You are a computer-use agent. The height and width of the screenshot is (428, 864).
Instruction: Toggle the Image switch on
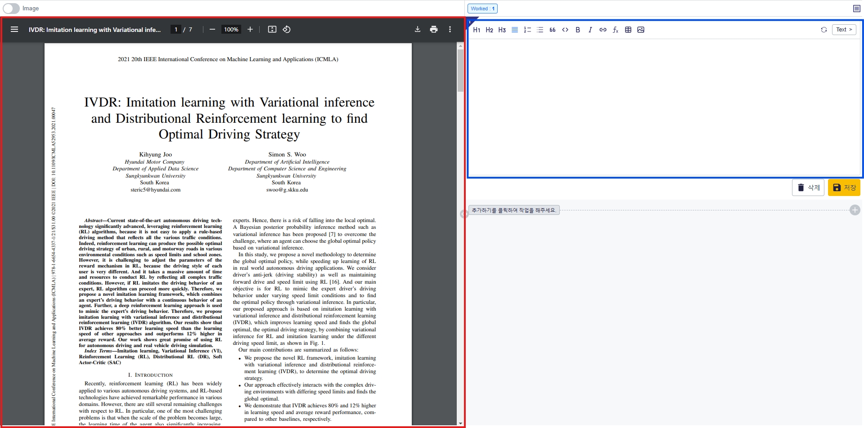[11, 9]
